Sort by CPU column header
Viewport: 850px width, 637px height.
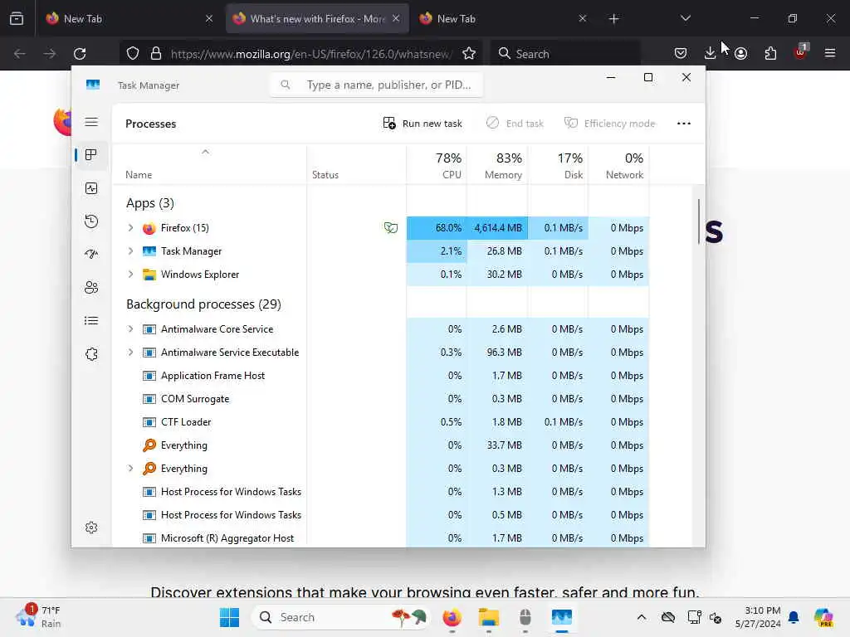(437, 165)
